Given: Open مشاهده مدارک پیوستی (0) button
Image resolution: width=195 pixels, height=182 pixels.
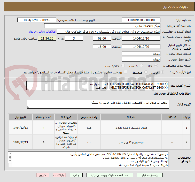Looking at the screenshot, I should point(110,175).
